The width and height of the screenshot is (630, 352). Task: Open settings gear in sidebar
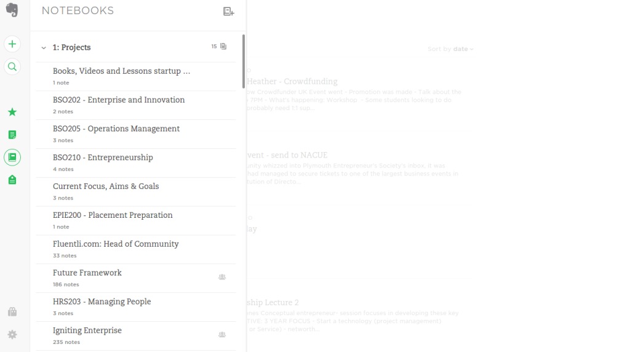point(12,335)
